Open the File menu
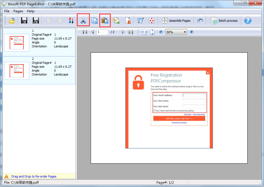 (6, 11)
